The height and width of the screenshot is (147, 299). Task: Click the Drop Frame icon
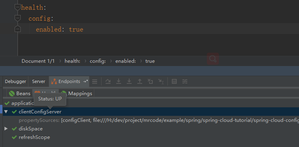tap(150, 81)
